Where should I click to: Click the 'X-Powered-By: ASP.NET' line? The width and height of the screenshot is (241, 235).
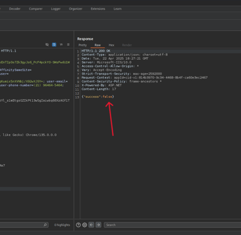point(102,86)
